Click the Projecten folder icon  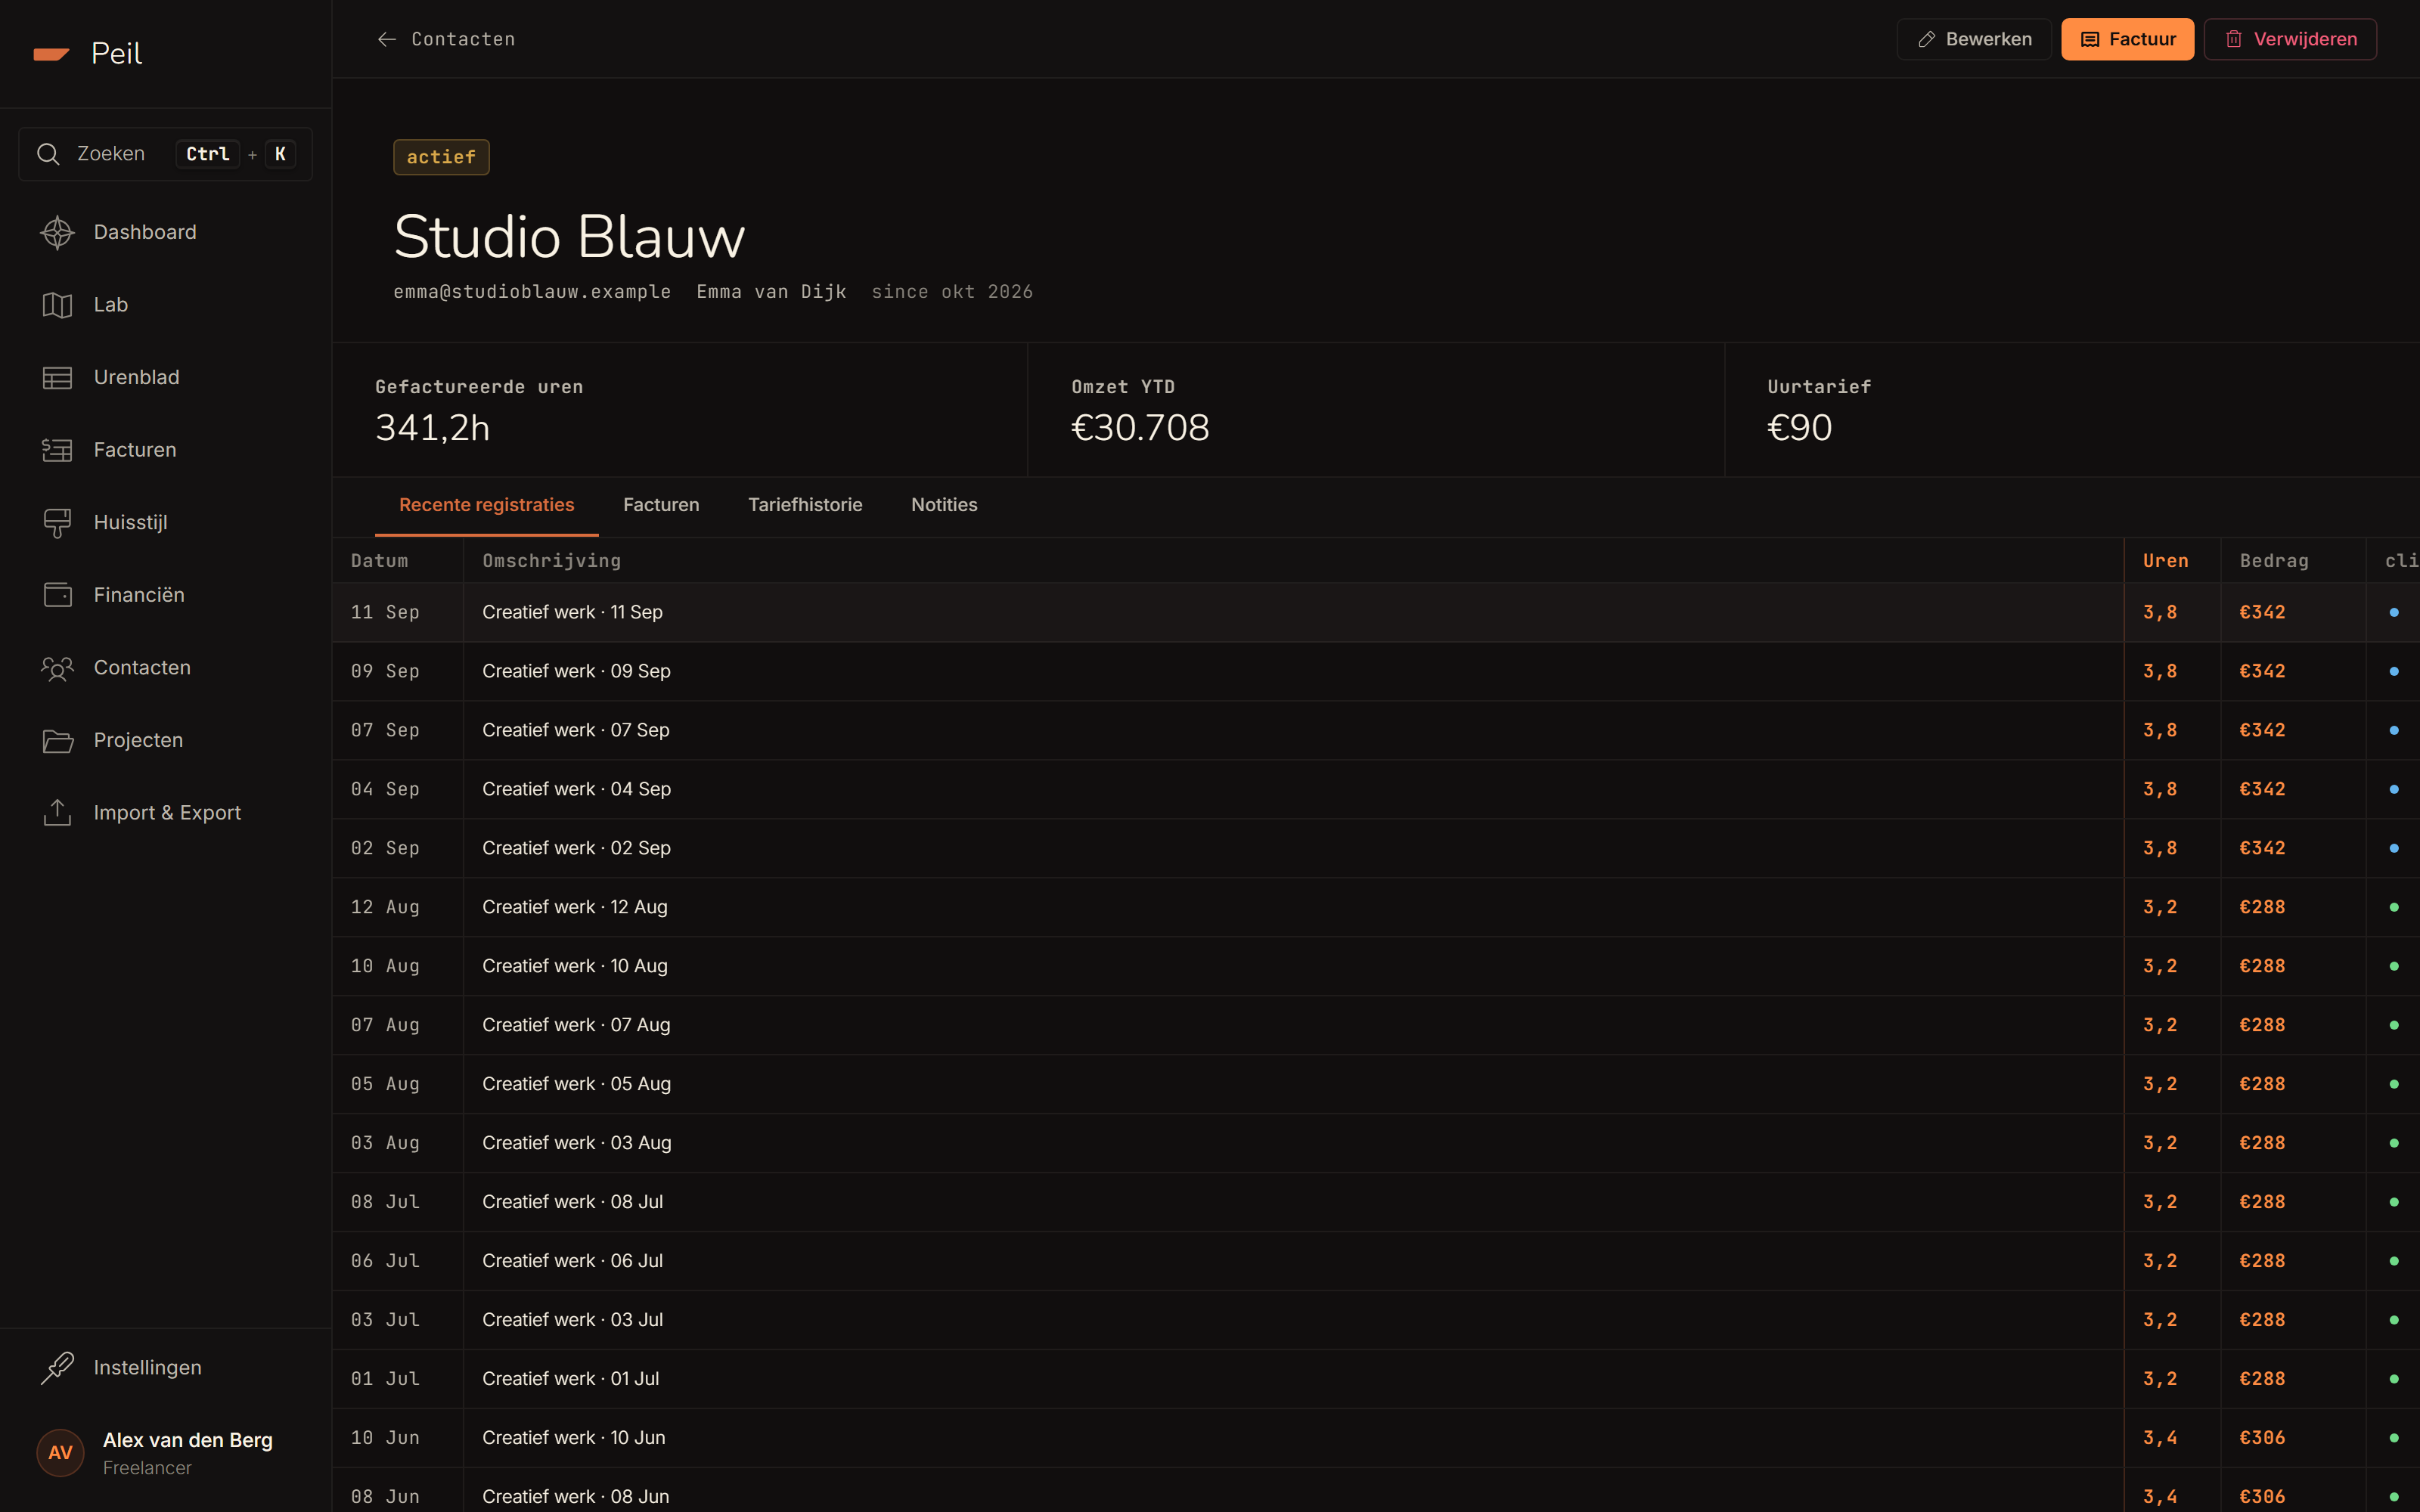coord(57,740)
